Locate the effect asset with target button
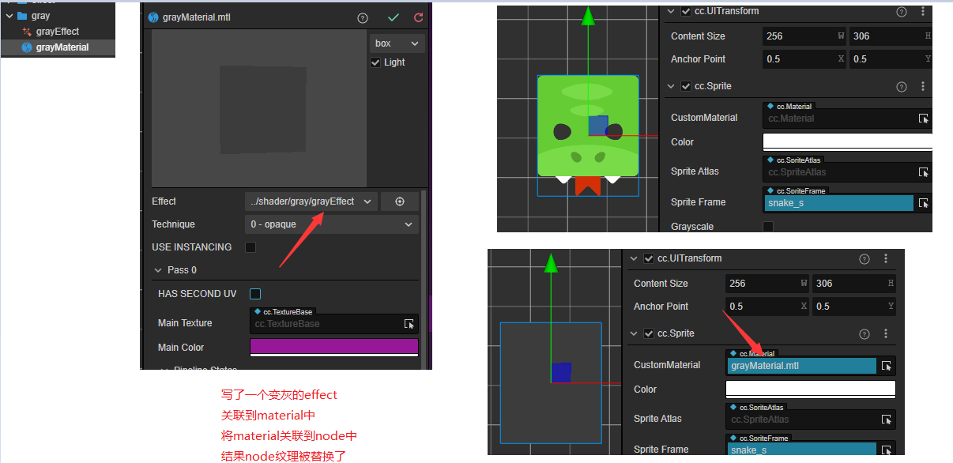The width and height of the screenshot is (953, 463). point(400,201)
